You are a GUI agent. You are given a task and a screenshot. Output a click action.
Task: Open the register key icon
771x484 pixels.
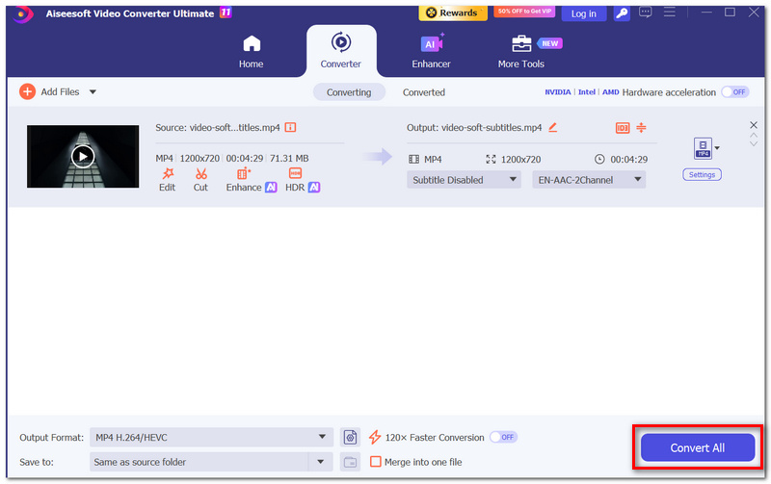[622, 13]
